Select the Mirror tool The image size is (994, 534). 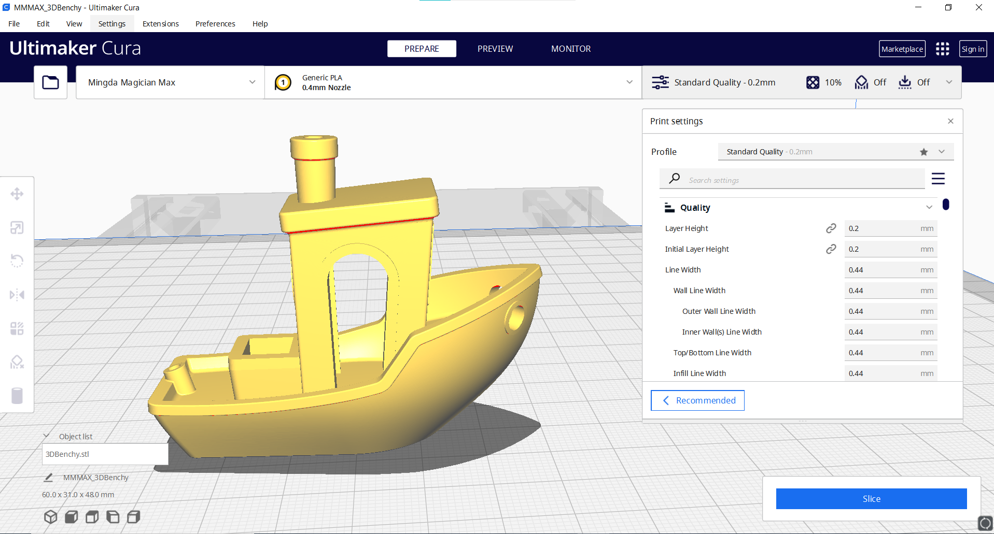[17, 295]
